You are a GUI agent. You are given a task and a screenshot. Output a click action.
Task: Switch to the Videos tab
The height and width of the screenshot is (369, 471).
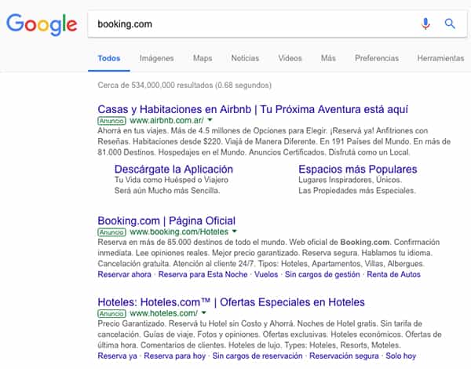[x=290, y=58]
